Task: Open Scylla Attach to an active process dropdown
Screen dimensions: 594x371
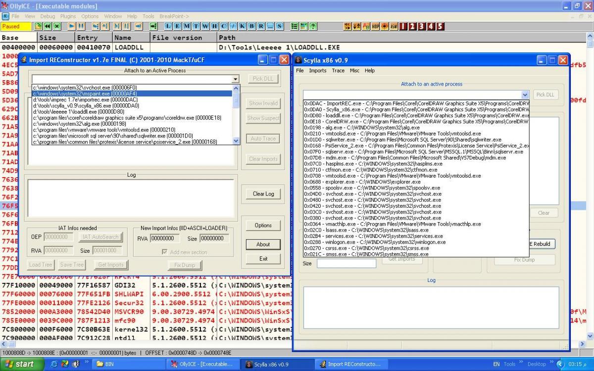Action: pyautogui.click(x=525, y=94)
